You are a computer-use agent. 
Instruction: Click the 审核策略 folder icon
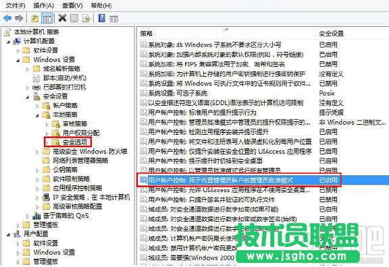[56, 124]
